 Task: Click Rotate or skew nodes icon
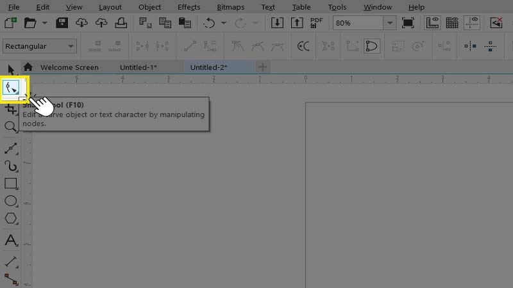(418, 46)
